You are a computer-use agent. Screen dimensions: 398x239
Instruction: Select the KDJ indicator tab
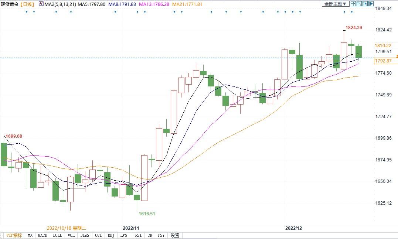click(110, 235)
